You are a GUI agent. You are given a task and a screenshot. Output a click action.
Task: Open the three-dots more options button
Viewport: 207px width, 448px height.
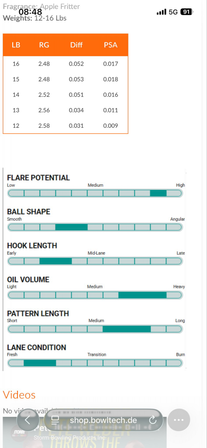[179, 420]
